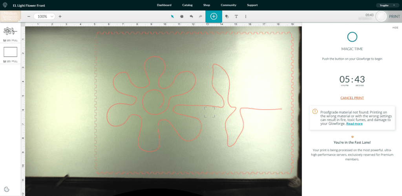Click the shapes icon beside the plus button
The width and height of the screenshot is (402, 196).
pyautogui.click(x=227, y=16)
